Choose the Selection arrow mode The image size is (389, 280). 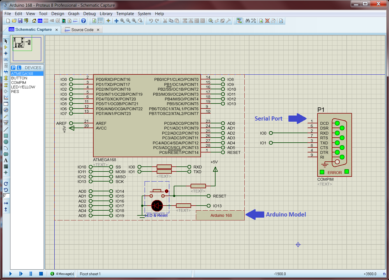point(6,41)
